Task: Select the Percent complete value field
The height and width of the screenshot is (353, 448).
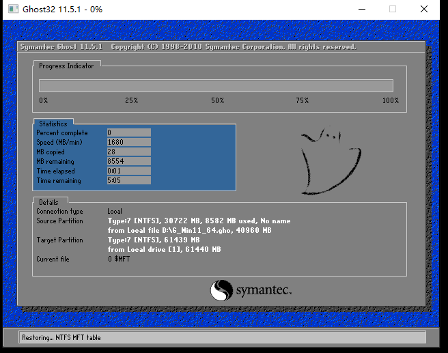Action: [128, 132]
